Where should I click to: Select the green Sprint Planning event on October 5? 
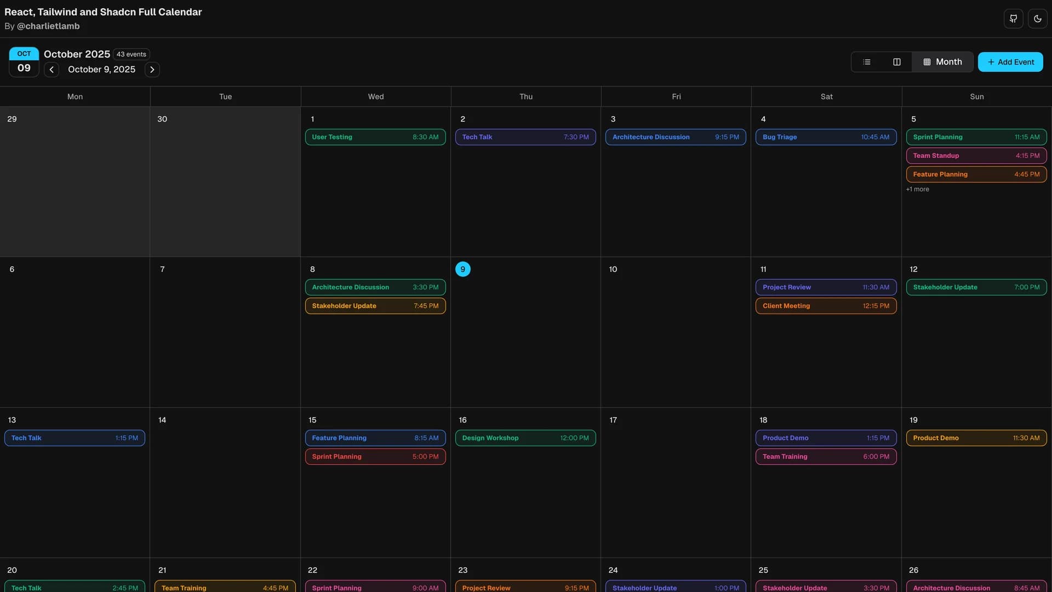coord(976,137)
